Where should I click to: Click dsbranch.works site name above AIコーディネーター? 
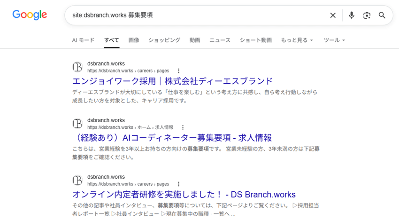(106, 120)
